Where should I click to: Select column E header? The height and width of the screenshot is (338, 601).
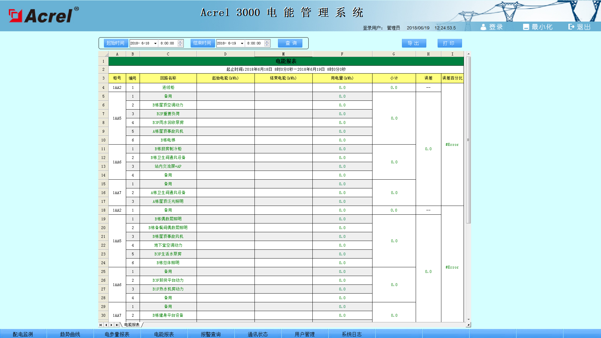(283, 54)
